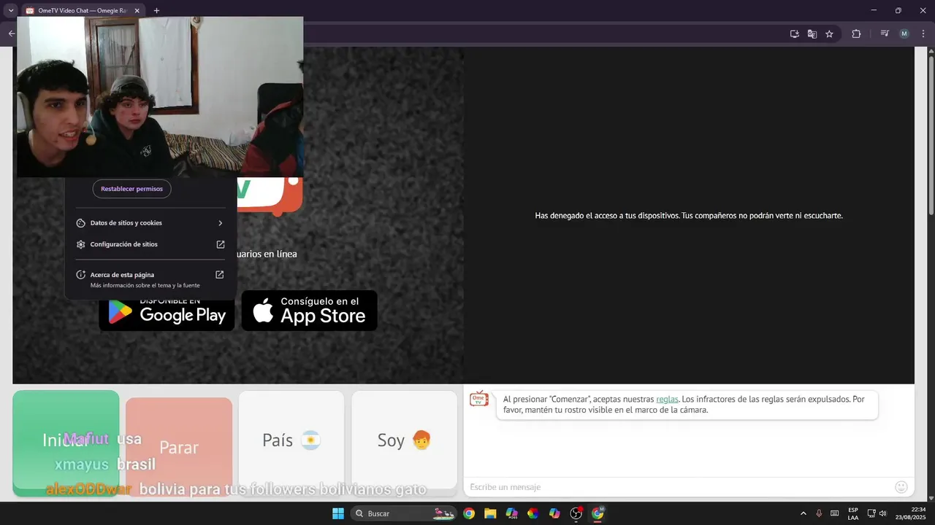Viewport: 935px width, 525px height.
Task: Click the red Parar button
Action: click(x=179, y=447)
